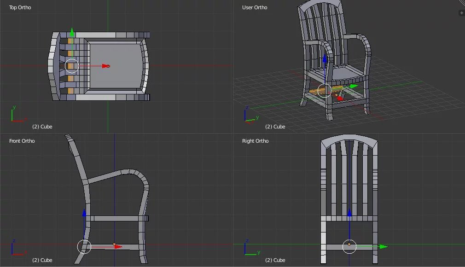The height and width of the screenshot is (267, 465).
Task: Click the white manipulator circle in Right Ortho view
Action: click(349, 247)
